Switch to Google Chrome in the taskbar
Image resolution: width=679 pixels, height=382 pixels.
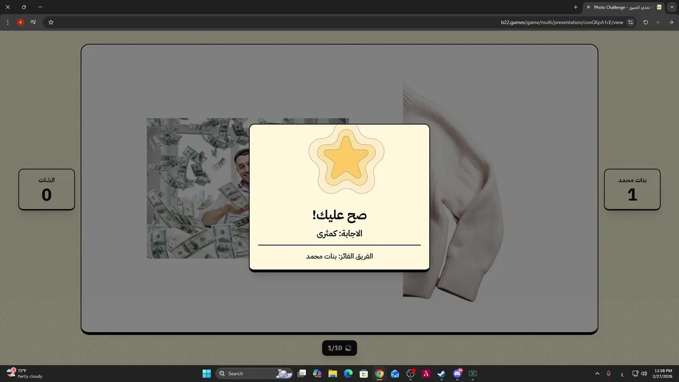[379, 374]
